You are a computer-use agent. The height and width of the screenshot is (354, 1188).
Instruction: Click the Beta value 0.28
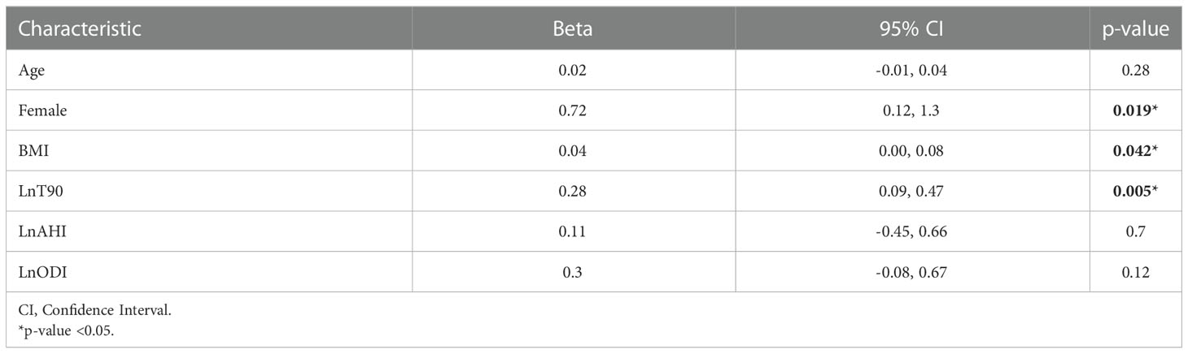point(574,192)
